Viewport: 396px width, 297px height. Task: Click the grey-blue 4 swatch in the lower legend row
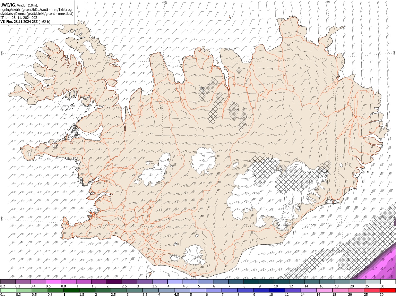click(x=166, y=290)
